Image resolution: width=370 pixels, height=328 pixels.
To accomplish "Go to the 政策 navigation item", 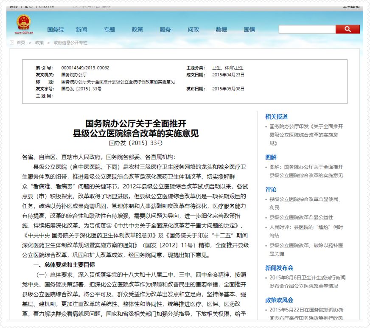I will (x=137, y=30).
